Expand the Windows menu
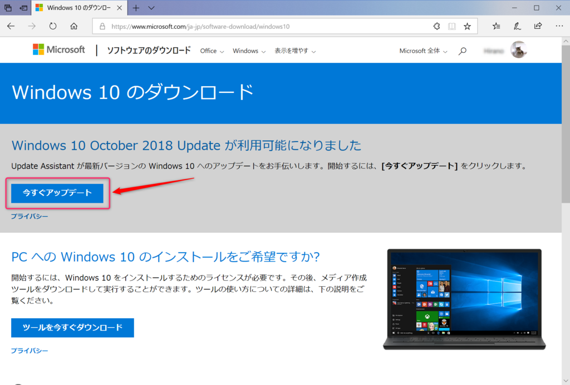570x385 pixels. 249,51
